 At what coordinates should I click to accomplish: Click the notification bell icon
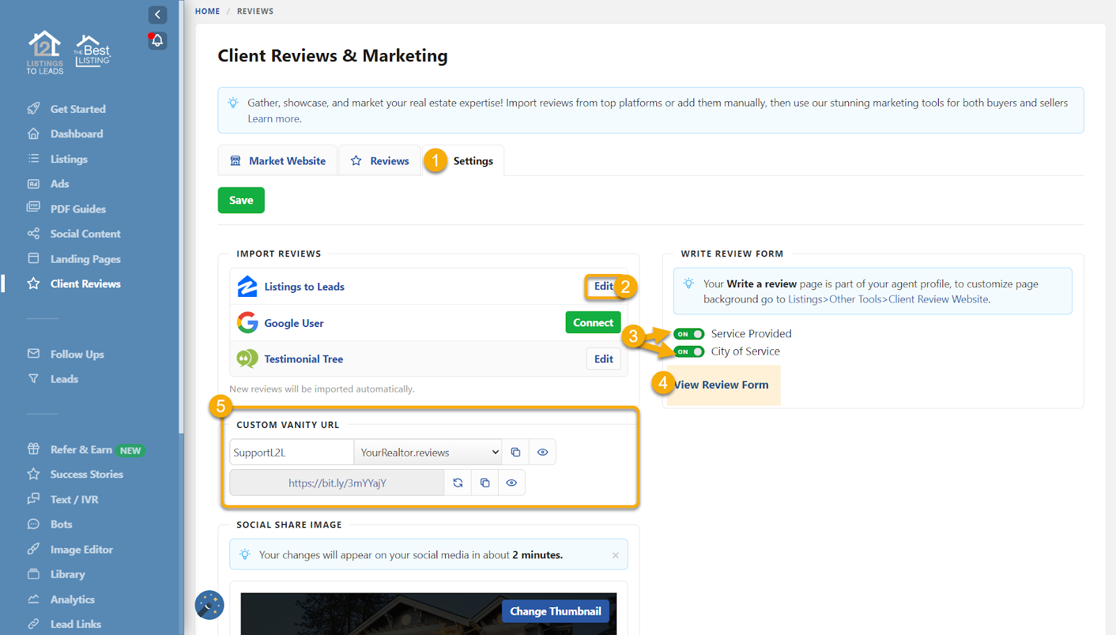click(x=158, y=40)
